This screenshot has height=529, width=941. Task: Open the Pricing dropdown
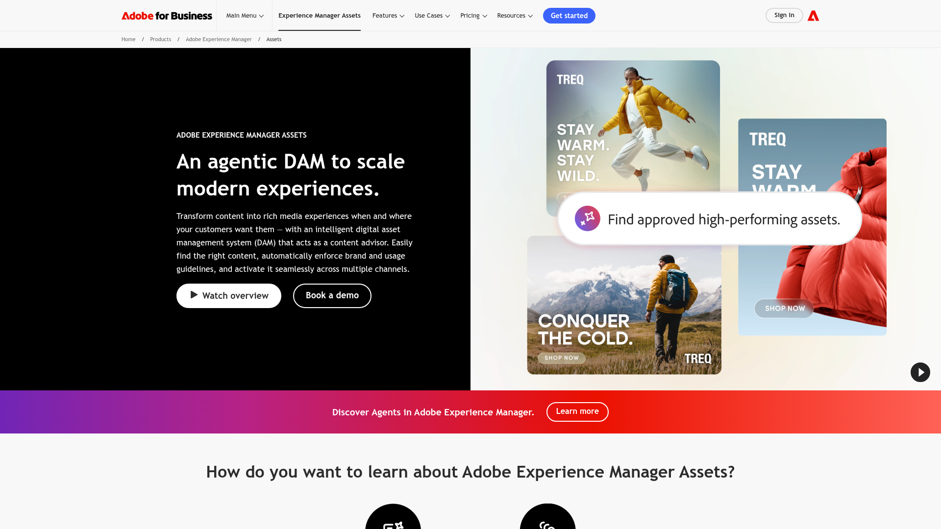pos(473,16)
